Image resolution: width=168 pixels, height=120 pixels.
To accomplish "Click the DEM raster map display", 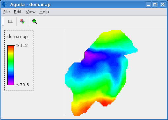I will pyautogui.click(x=101, y=73).
